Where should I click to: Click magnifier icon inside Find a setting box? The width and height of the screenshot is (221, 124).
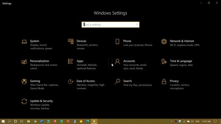point(137,24)
